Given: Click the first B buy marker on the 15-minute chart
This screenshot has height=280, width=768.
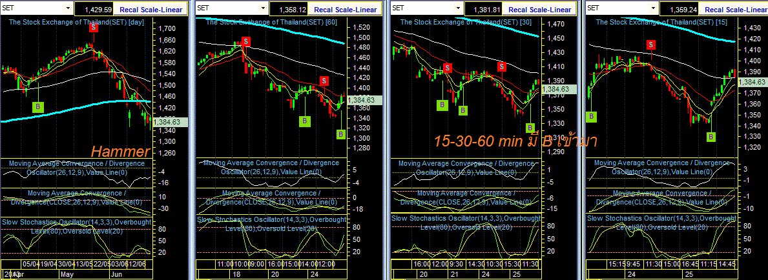Looking at the screenshot, I should pyautogui.click(x=592, y=117).
